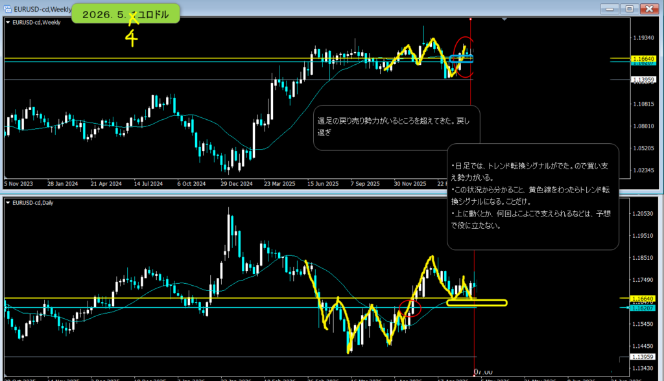This screenshot has width=664, height=381.
Task: Click the scroll arrow at Weekly chart's bottom-left corner
Action: tap(5, 178)
